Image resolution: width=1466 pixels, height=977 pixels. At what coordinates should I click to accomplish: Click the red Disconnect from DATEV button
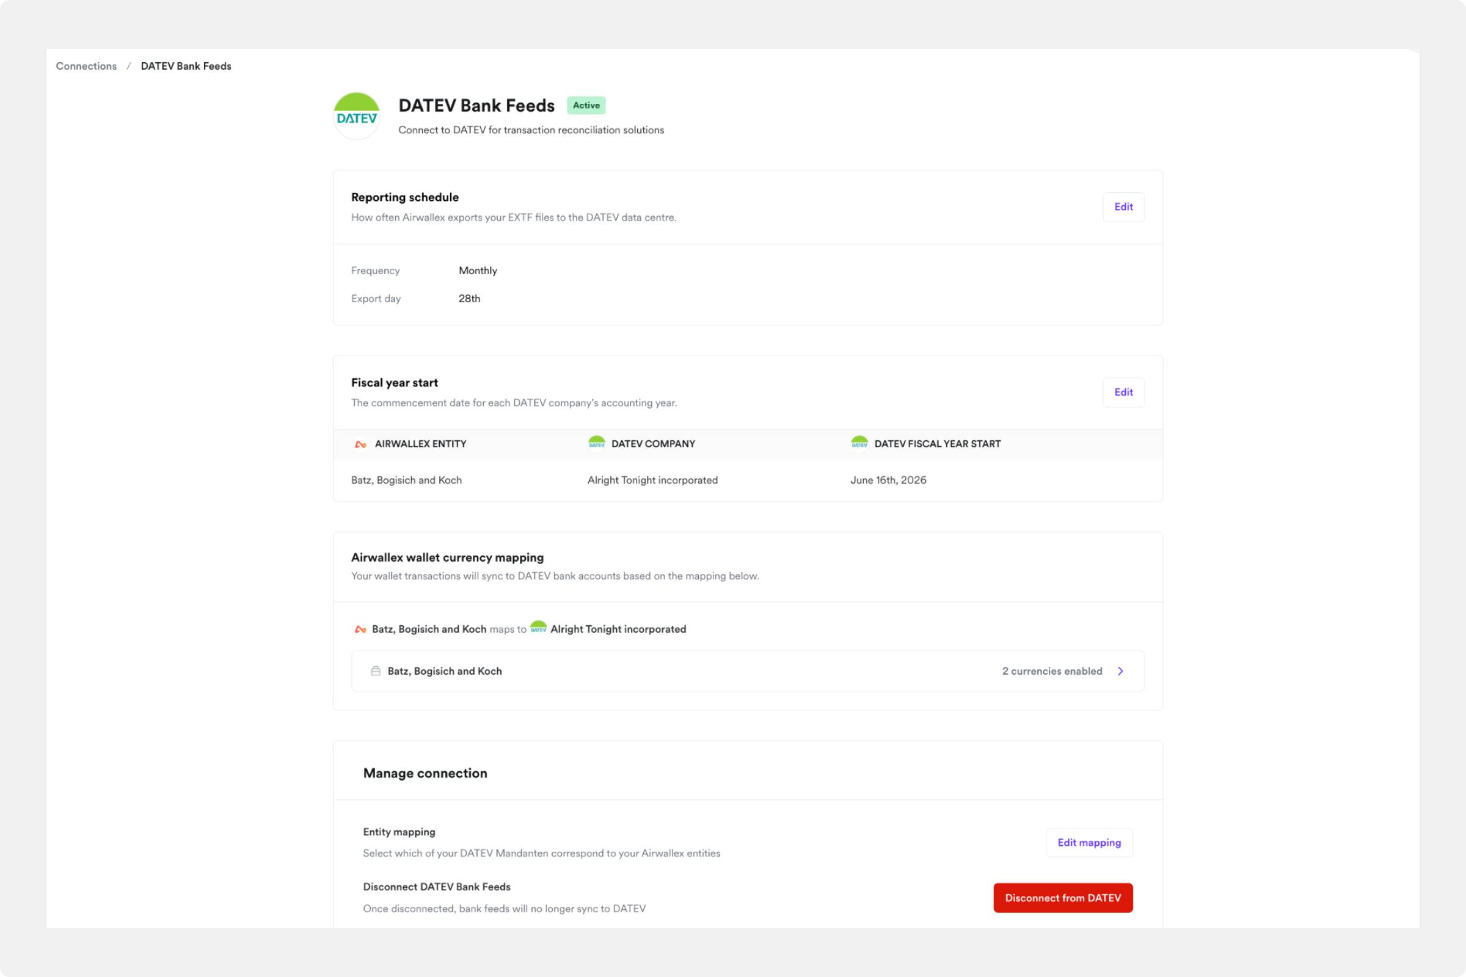(x=1063, y=898)
